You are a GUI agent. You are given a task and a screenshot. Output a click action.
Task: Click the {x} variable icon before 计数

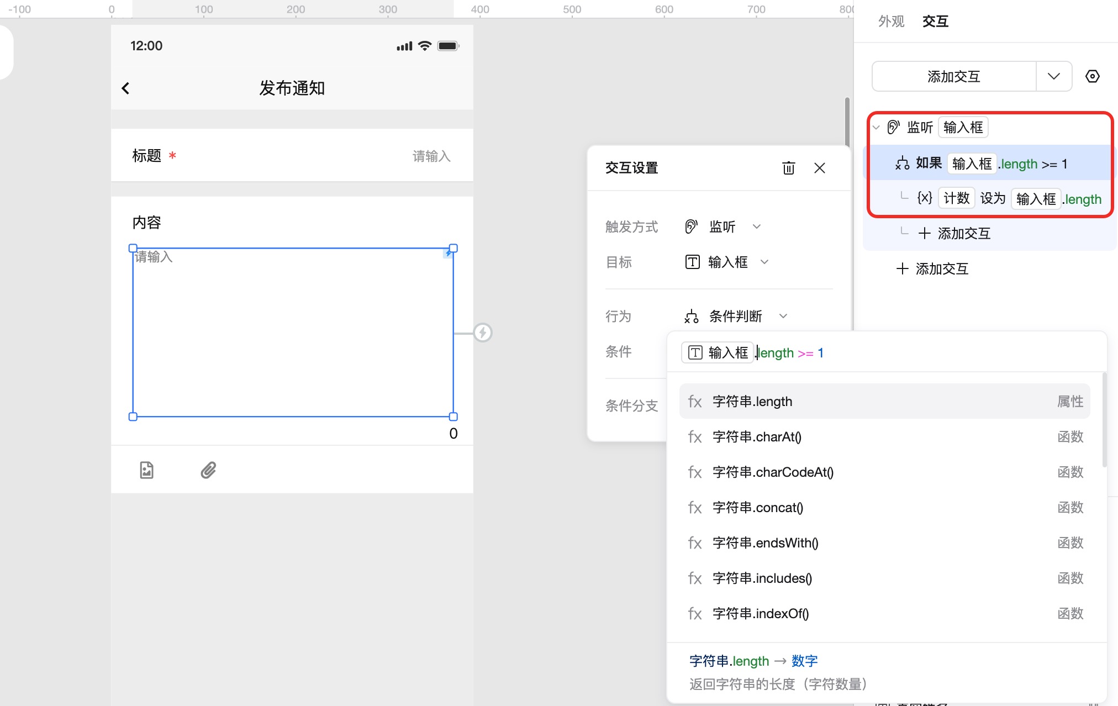[x=924, y=197]
